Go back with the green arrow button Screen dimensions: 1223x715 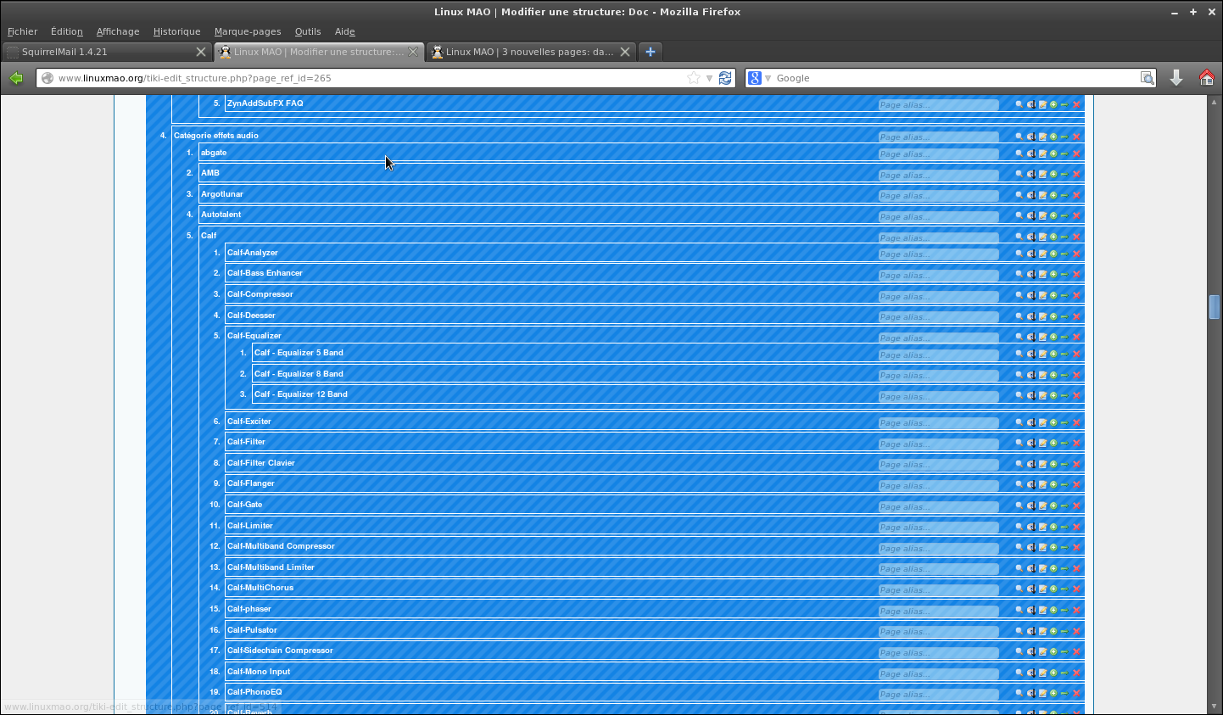[16, 78]
